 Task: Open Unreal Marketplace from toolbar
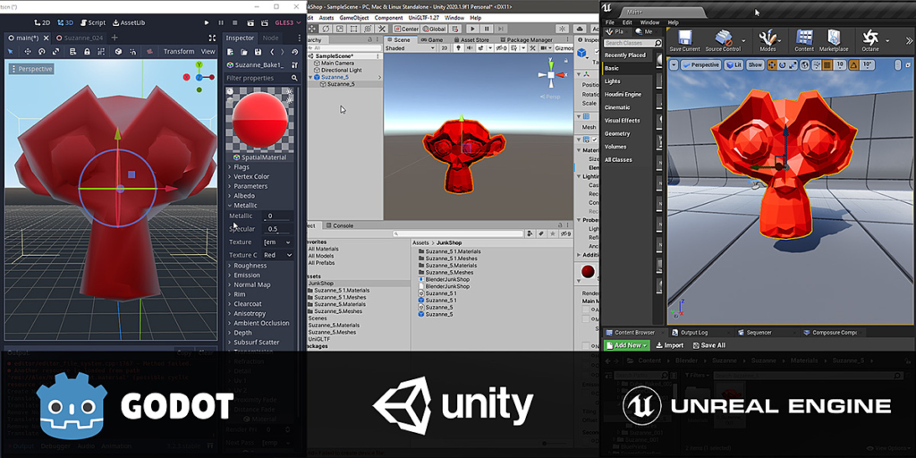[834, 40]
